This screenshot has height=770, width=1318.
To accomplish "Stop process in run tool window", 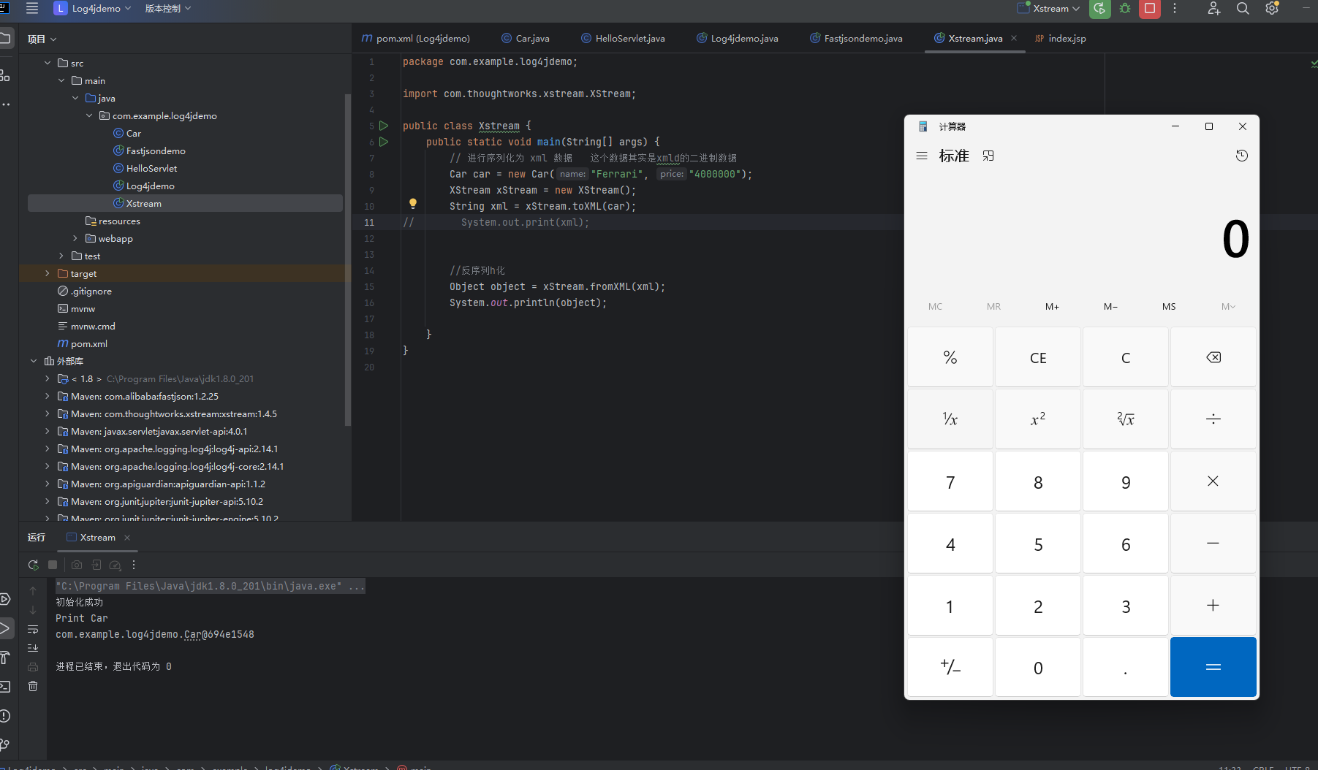I will coord(53,565).
